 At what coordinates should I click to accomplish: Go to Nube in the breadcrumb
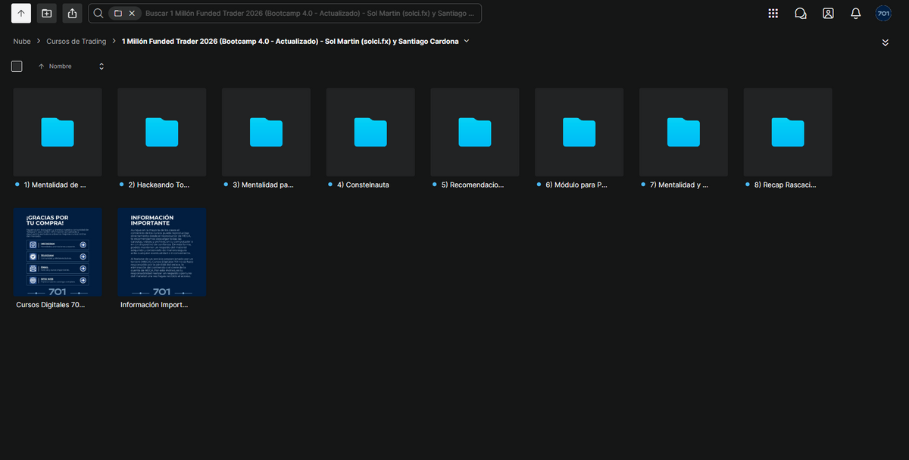coord(22,42)
